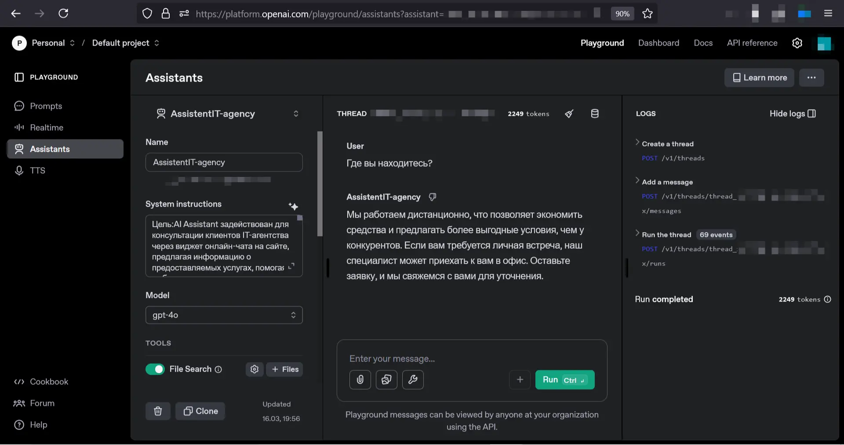Go back with the browser back arrow

pyautogui.click(x=16, y=14)
